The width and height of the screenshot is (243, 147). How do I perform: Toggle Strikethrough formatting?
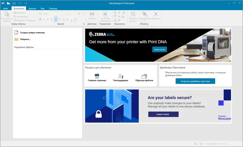[x=52, y=19]
